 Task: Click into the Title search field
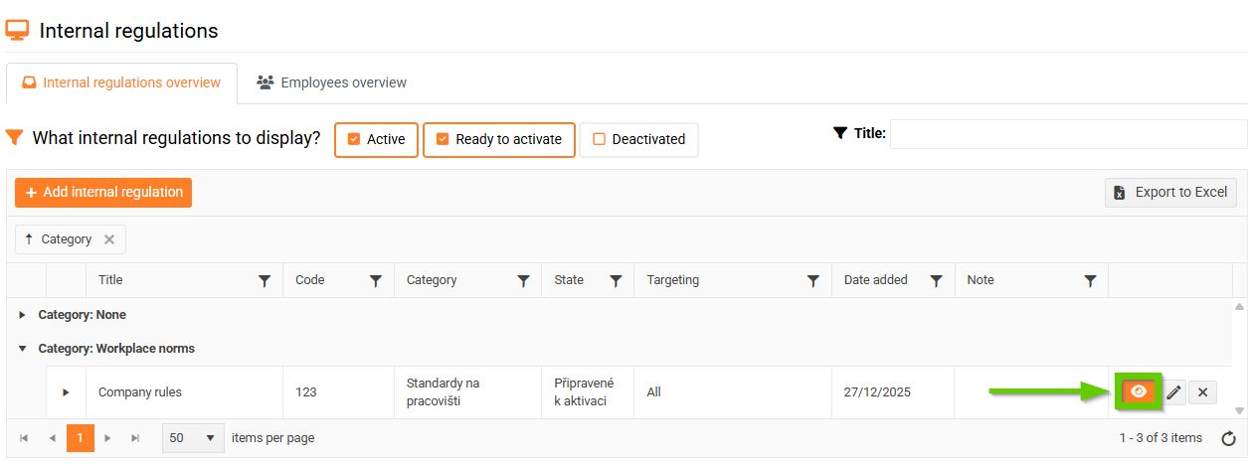pos(1067,134)
